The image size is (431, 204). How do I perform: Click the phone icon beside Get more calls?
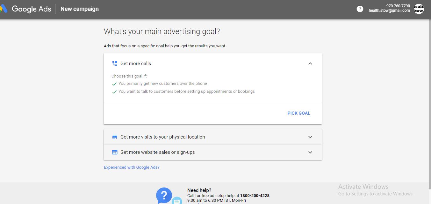(115, 63)
